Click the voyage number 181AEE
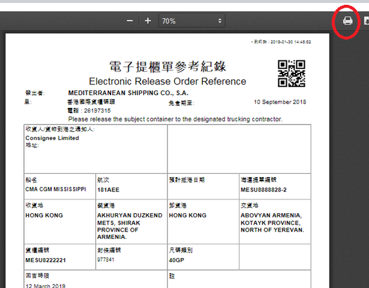 108,189
